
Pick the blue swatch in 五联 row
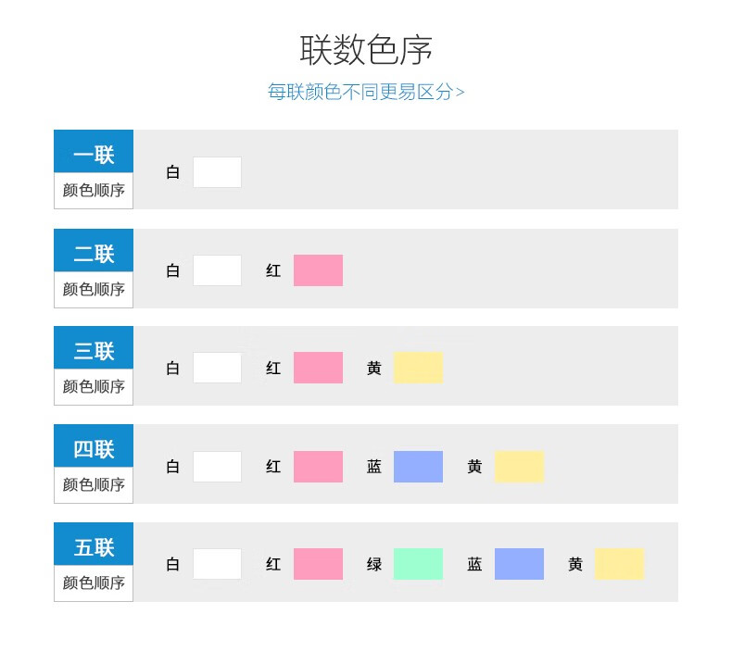(519, 564)
